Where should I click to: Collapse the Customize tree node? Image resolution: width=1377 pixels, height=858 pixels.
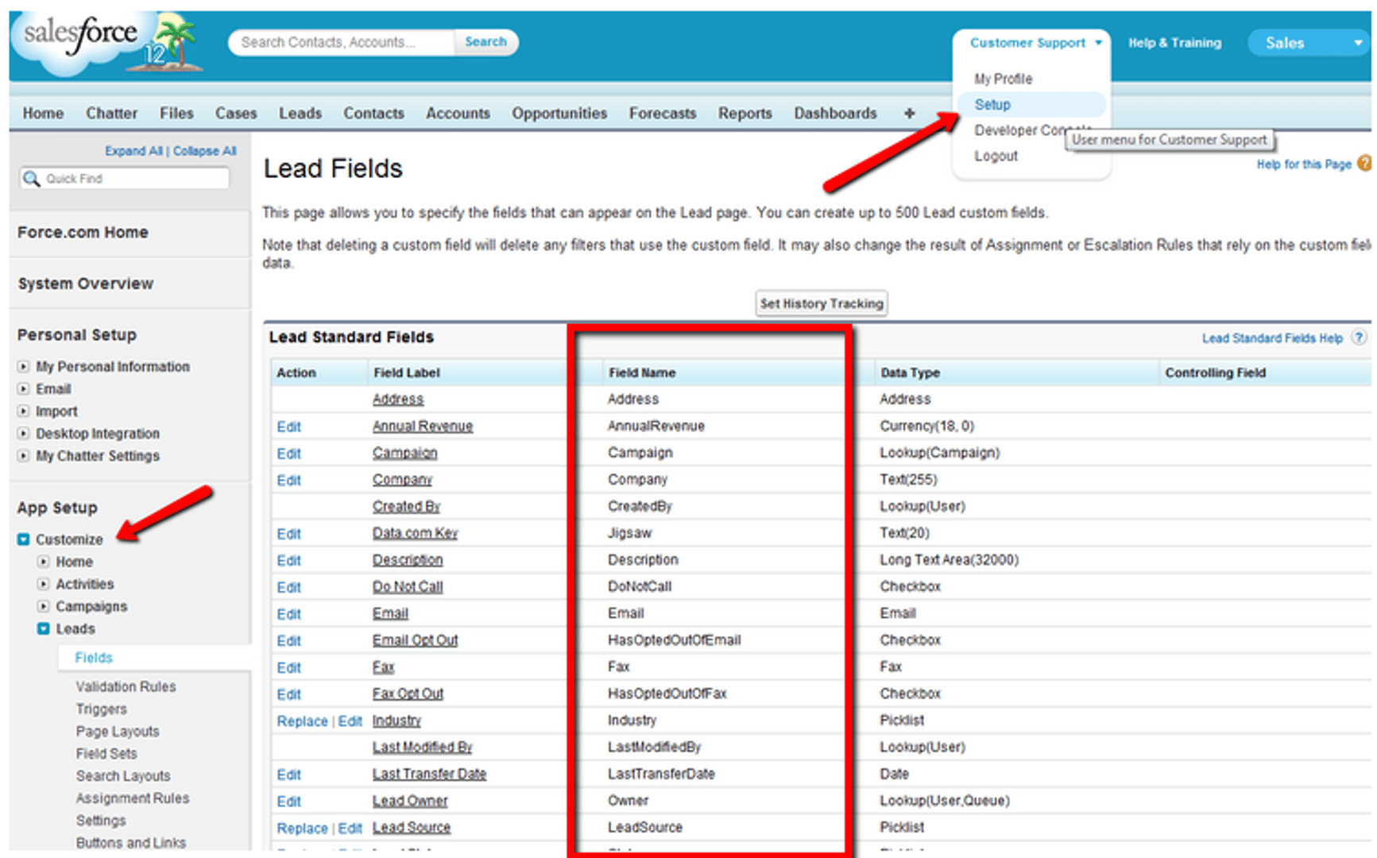pyautogui.click(x=23, y=539)
